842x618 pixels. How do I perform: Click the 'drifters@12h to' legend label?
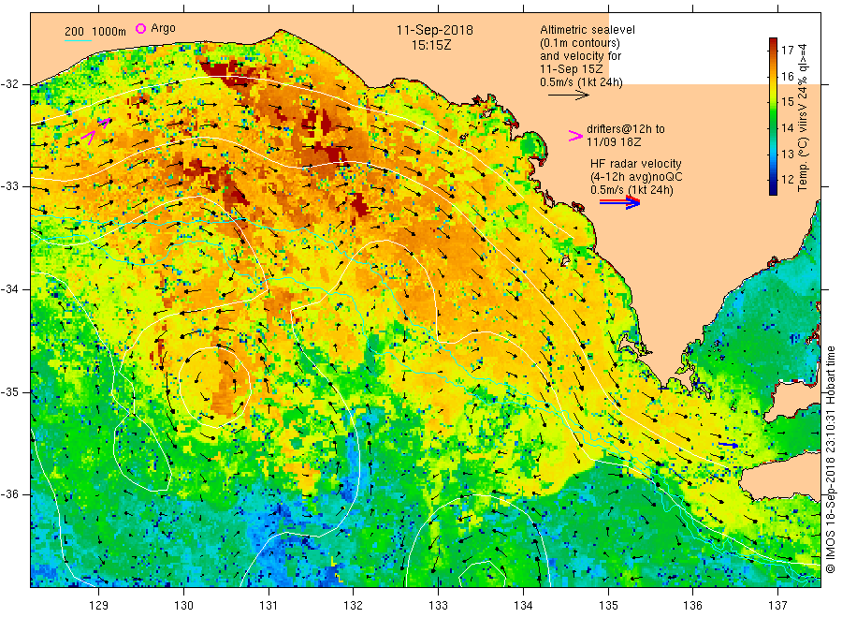[x=626, y=129]
